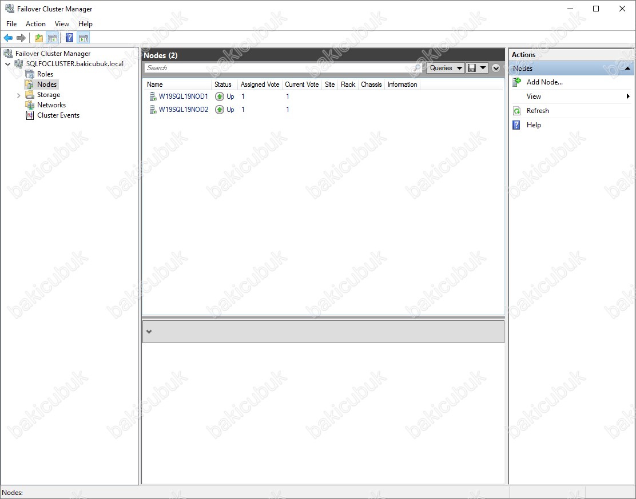Select Networks in the console tree
The image size is (636, 499).
51,105
